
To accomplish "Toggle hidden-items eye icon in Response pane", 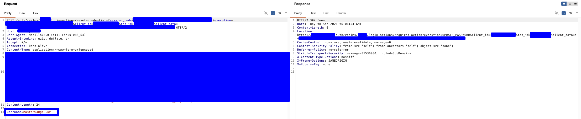I will point(557,13).
